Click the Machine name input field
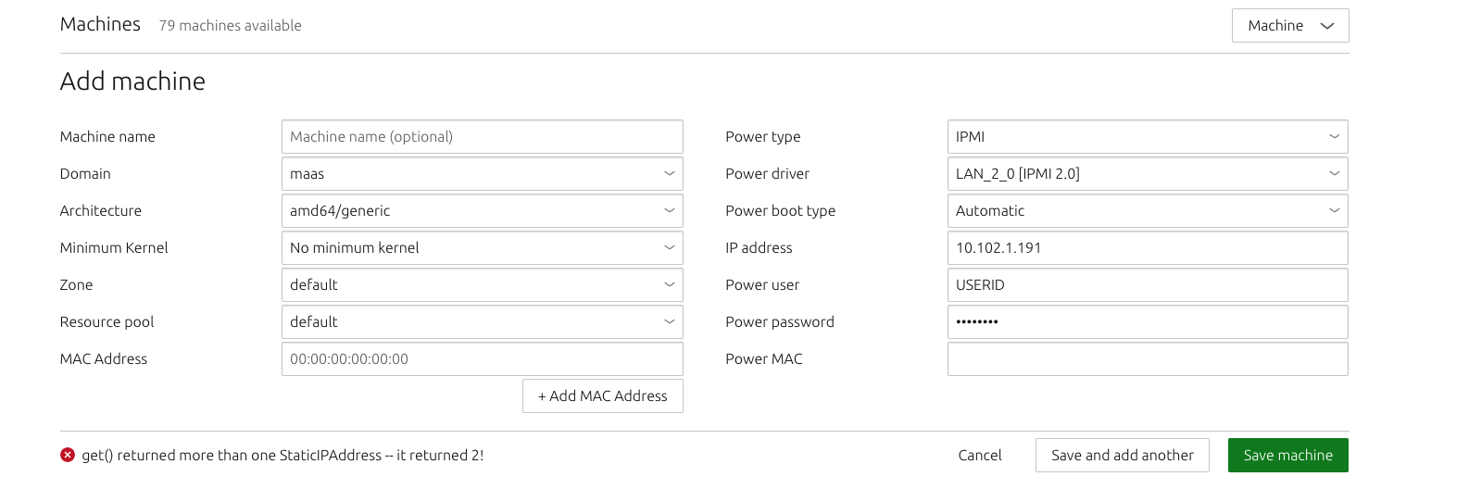 pos(482,137)
